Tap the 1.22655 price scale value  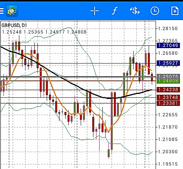[x=168, y=115]
